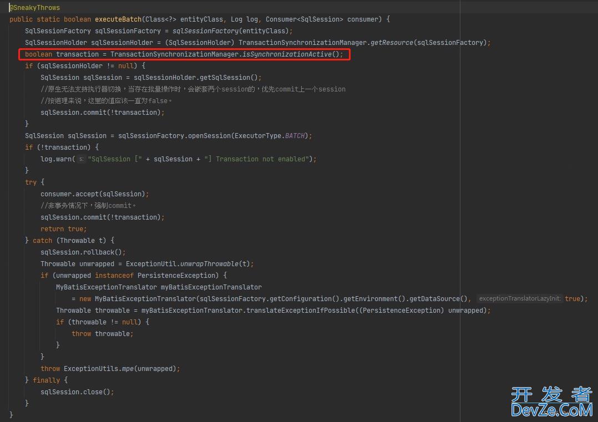Click the sqlSessionHolder.getSqlSession() call
Image resolution: width=598 pixels, height=422 pixels.
click(x=196, y=78)
